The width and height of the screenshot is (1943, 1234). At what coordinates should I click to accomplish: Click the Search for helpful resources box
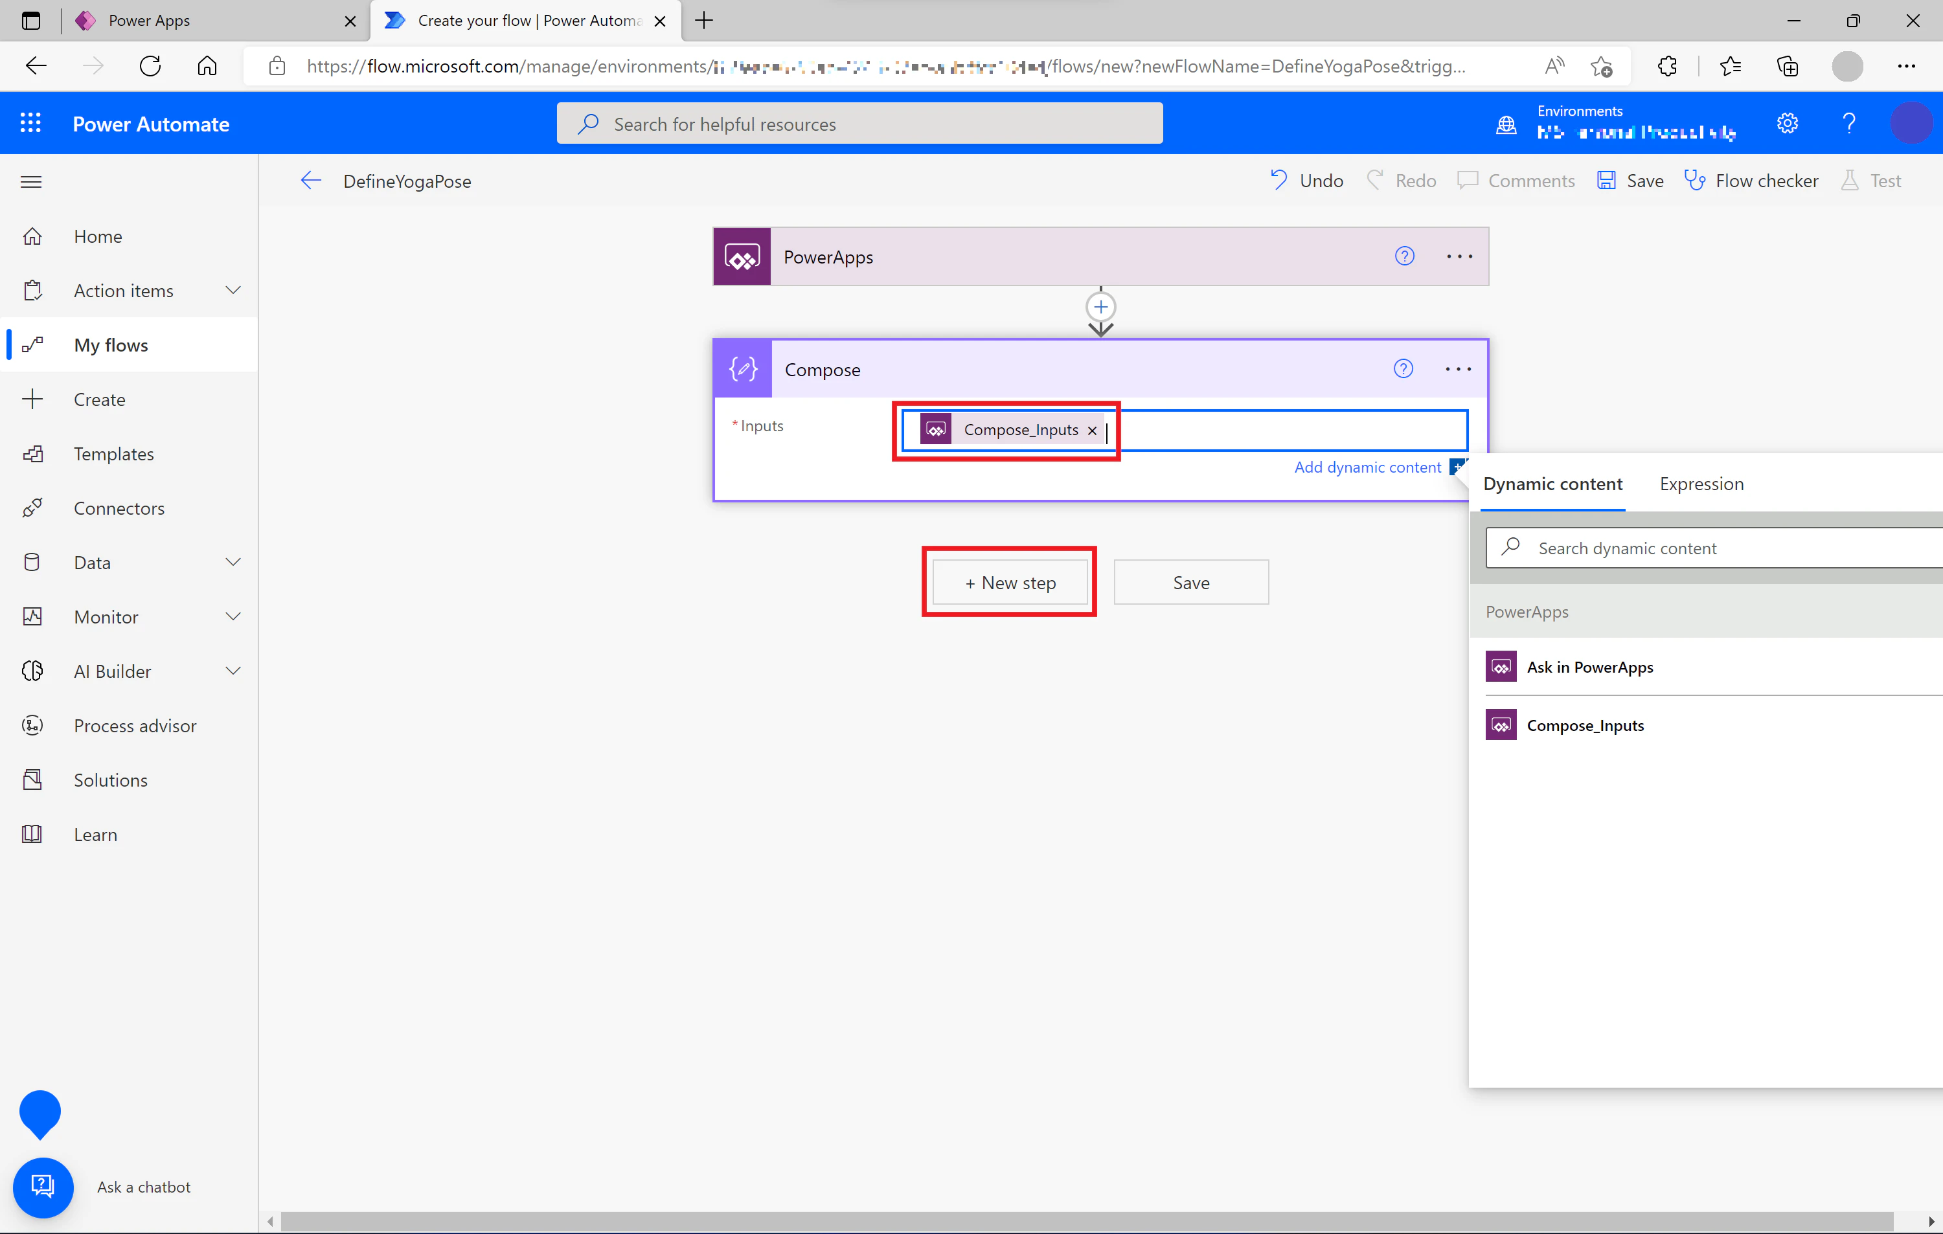859,124
